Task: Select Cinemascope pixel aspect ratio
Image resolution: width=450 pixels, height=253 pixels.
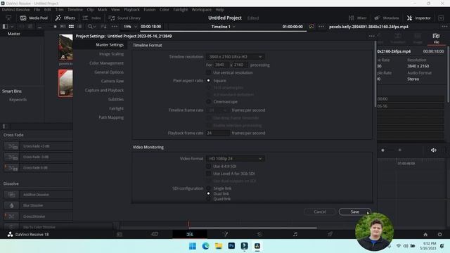Action: coord(208,101)
